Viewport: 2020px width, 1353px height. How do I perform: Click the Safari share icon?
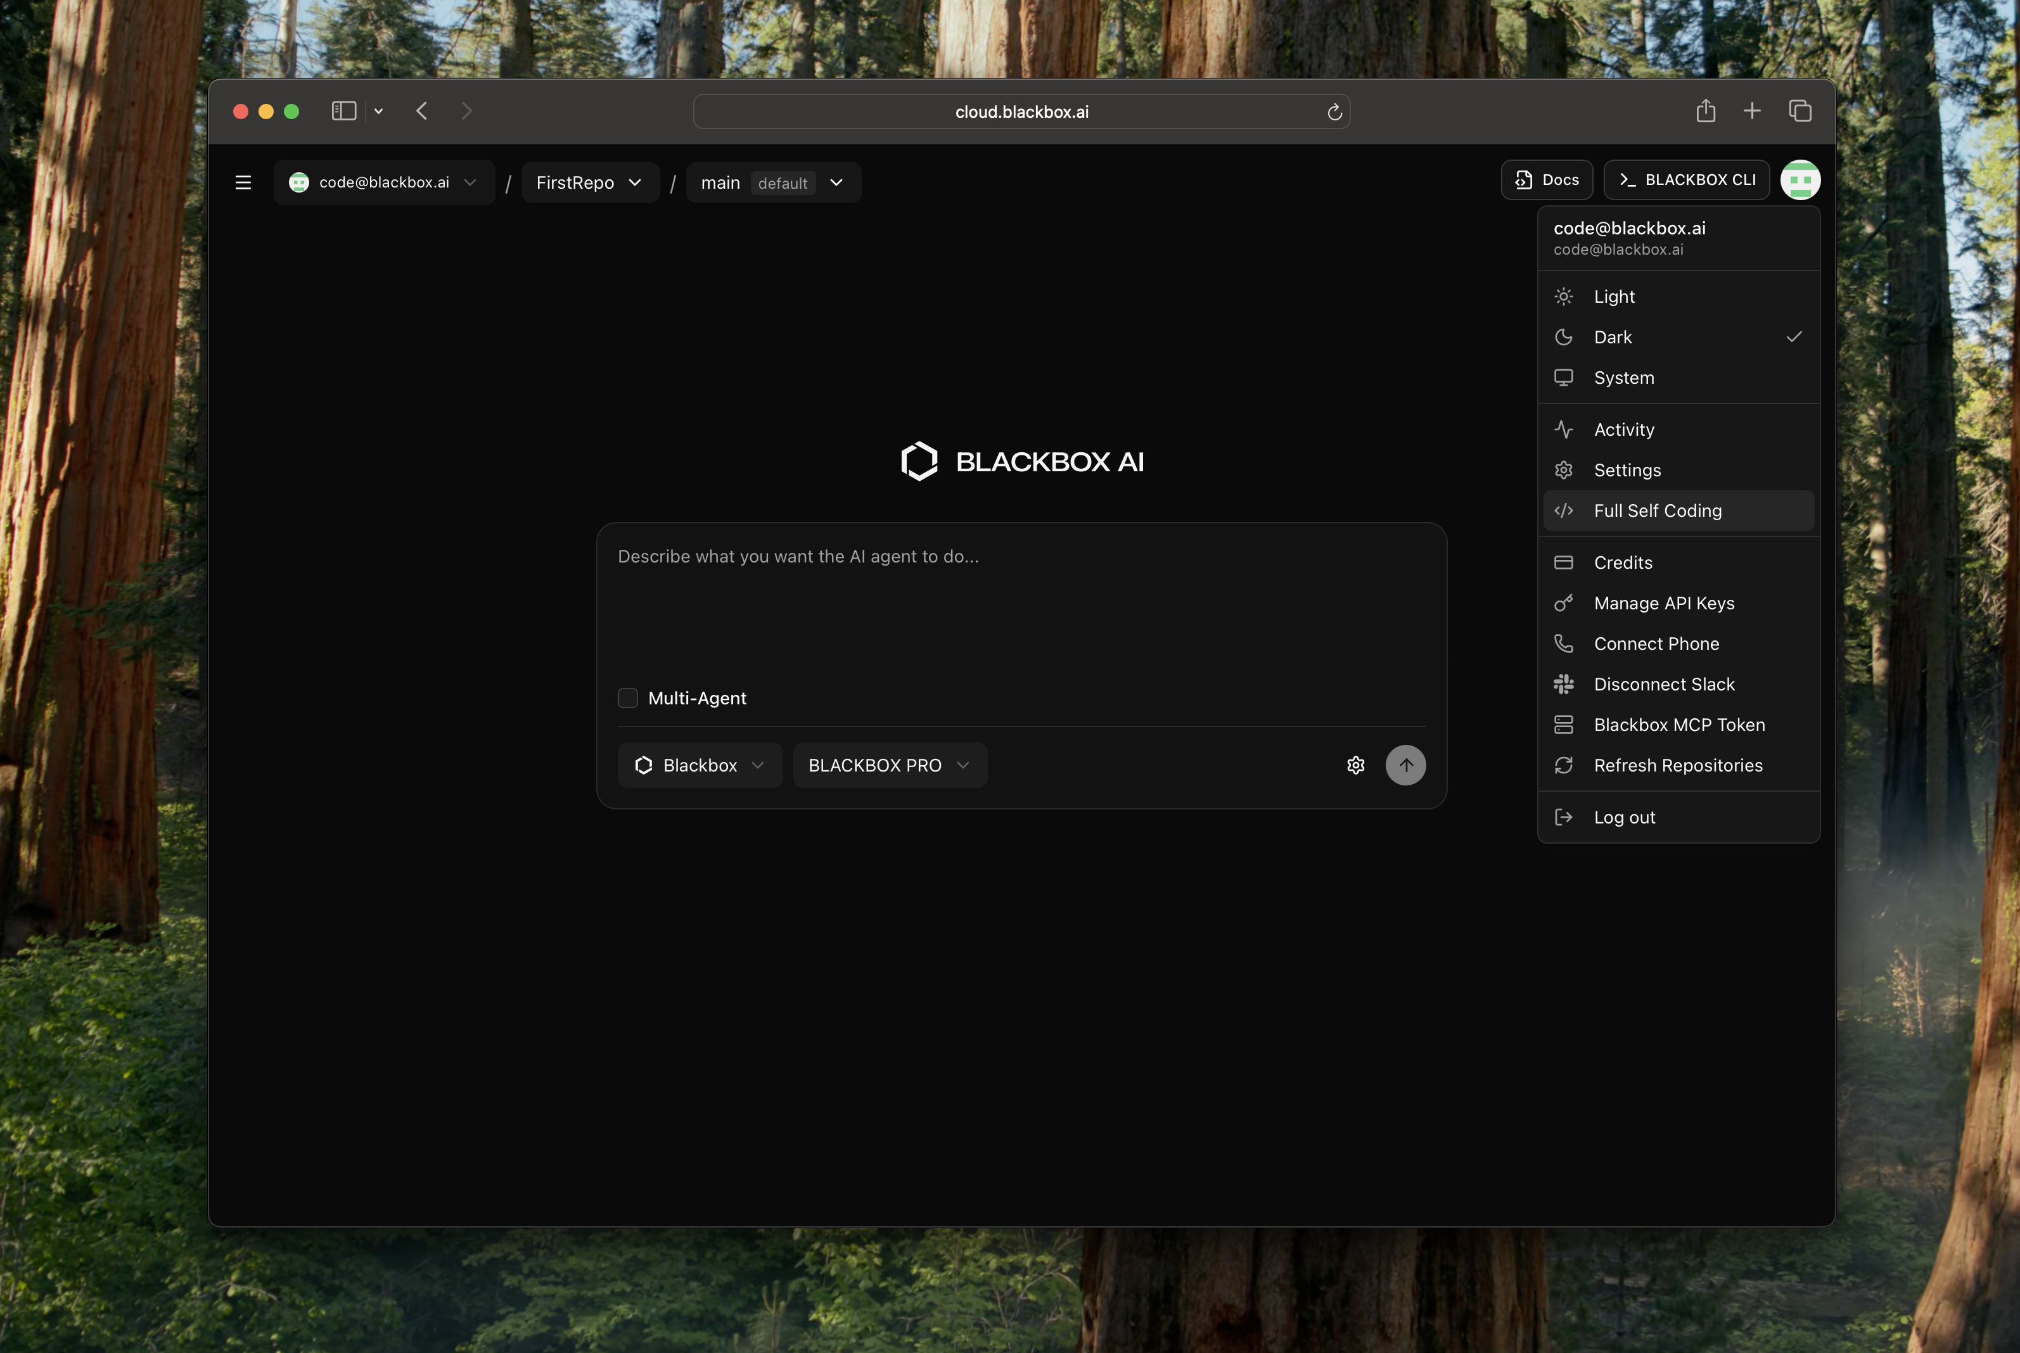[1705, 110]
